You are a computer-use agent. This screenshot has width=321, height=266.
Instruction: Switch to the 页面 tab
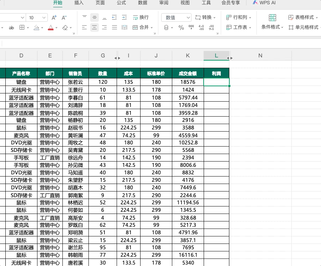[100, 2]
